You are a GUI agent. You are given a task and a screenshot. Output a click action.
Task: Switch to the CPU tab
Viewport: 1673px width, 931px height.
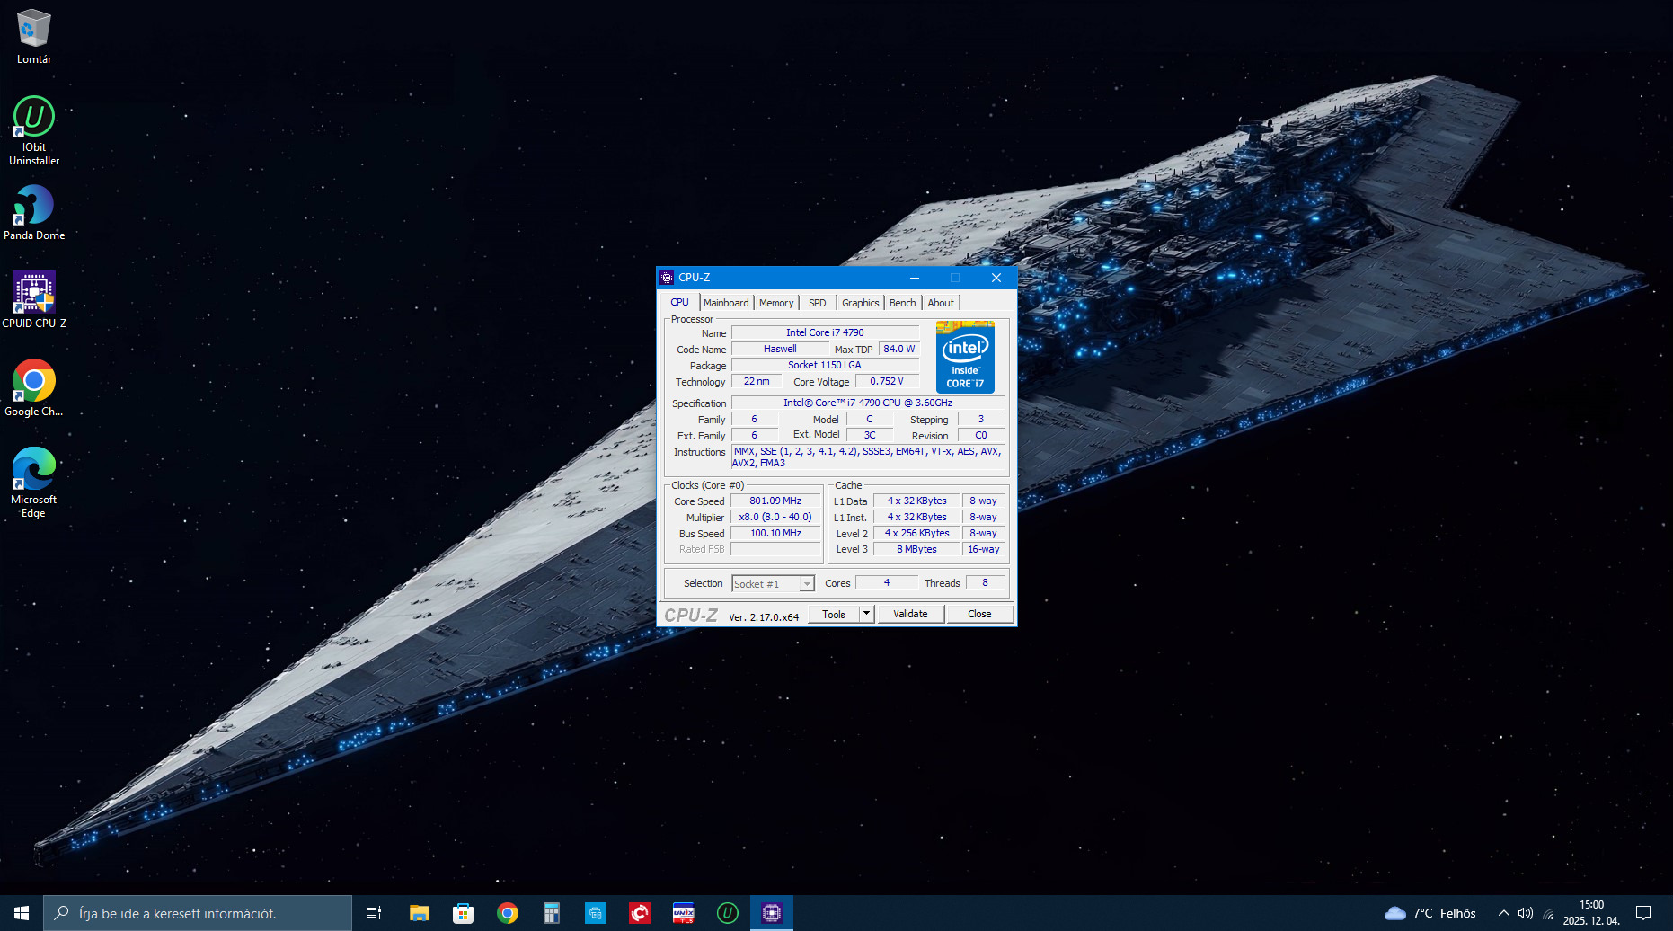point(680,303)
